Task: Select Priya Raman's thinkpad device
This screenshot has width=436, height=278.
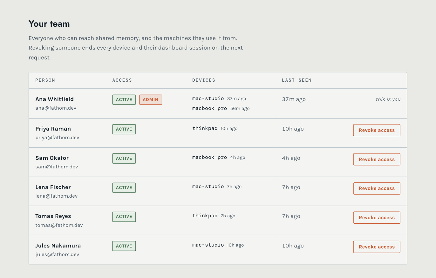Action: (205, 128)
